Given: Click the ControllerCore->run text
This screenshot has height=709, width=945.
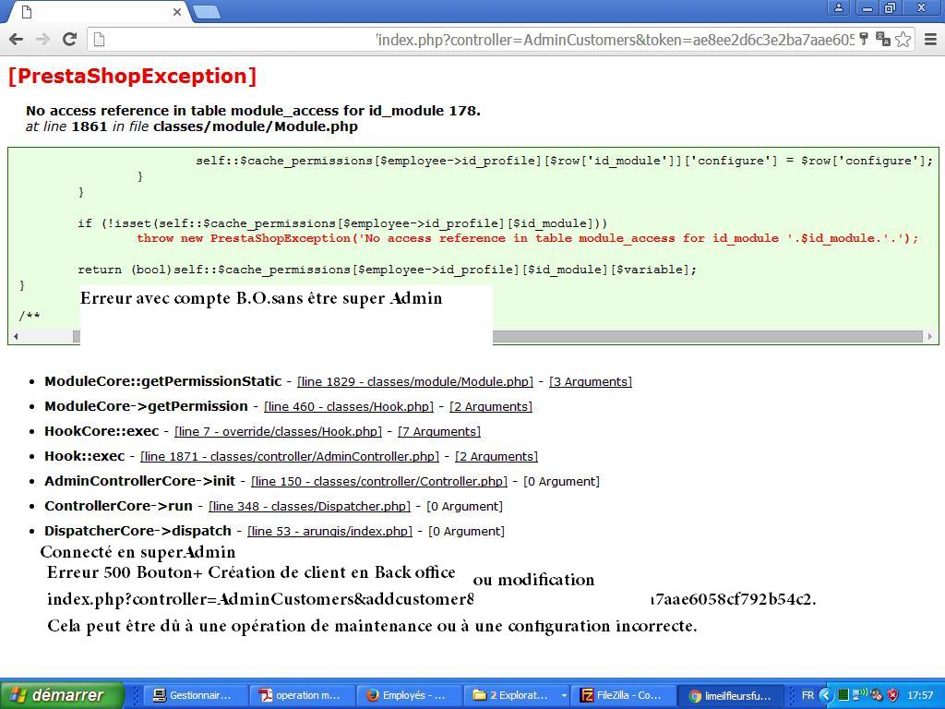Looking at the screenshot, I should coord(118,506).
